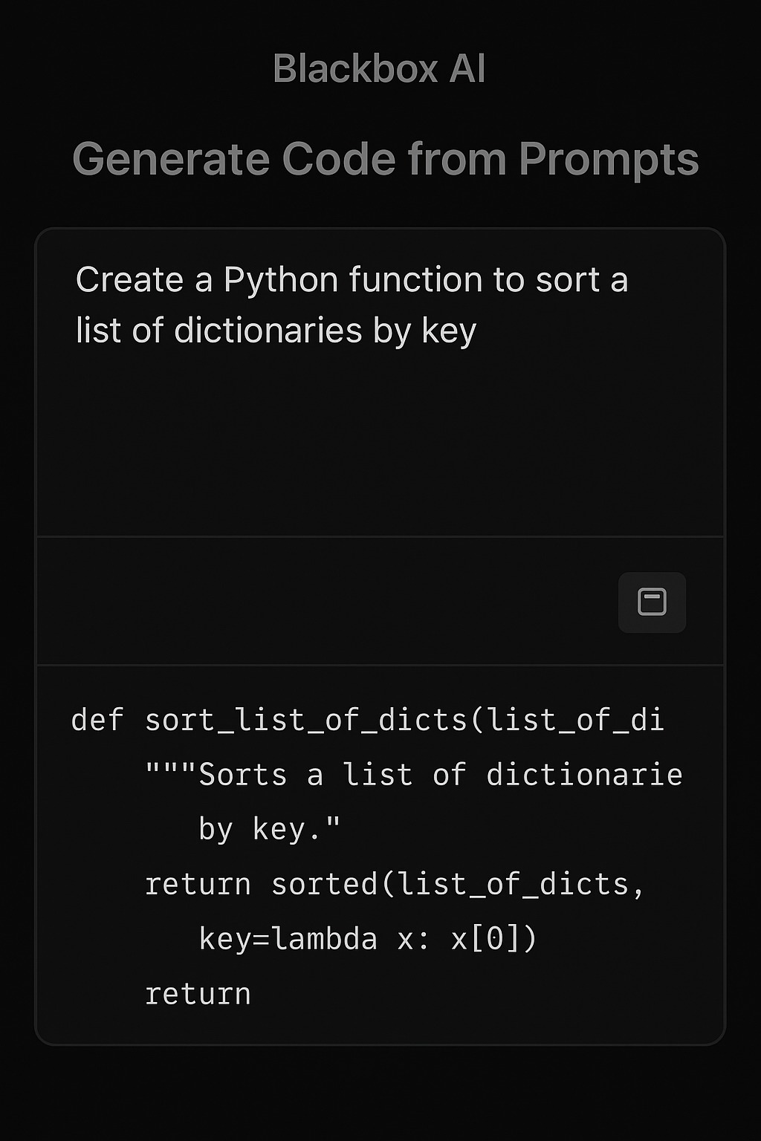Click the 'Generate Code from Prompts' heading

[x=386, y=159]
